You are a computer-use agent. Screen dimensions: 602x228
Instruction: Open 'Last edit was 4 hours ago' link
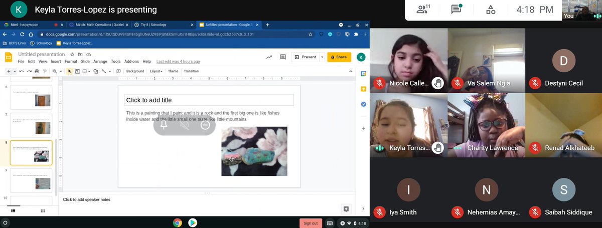coord(178,62)
